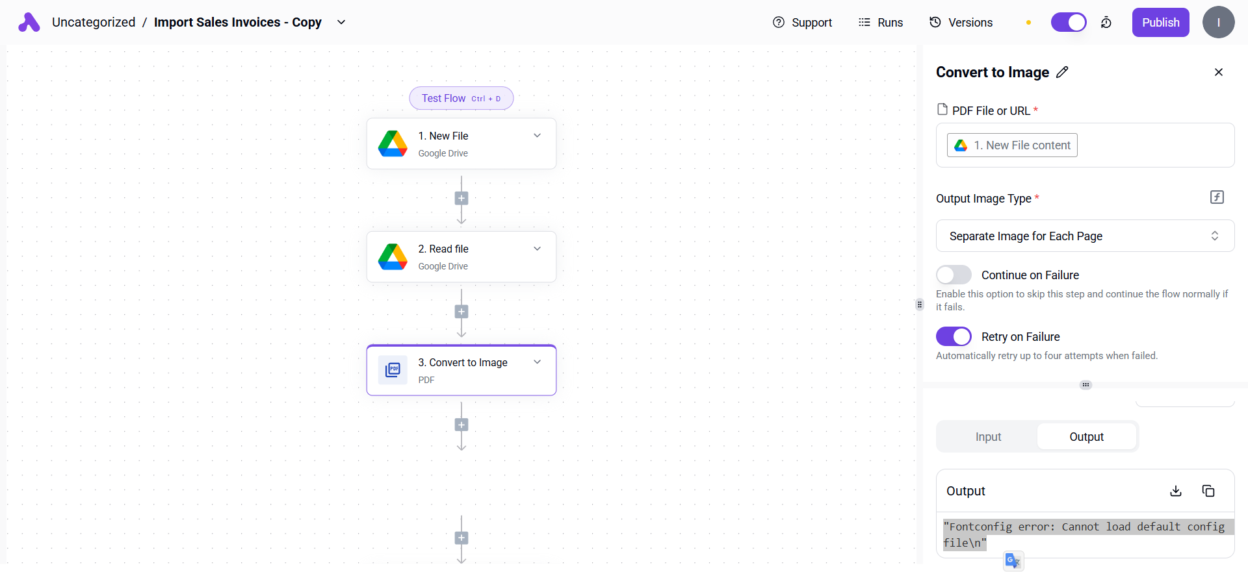Toggle the flow enabled switch
This screenshot has height=572, width=1248.
click(1069, 22)
